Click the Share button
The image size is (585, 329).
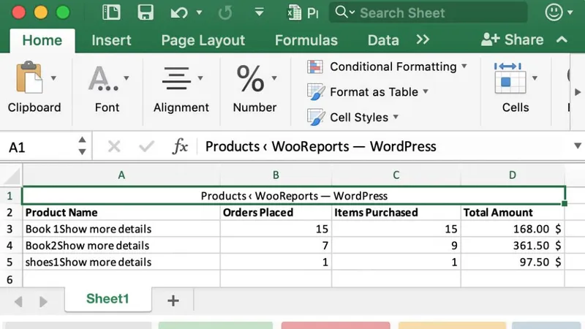tap(512, 39)
